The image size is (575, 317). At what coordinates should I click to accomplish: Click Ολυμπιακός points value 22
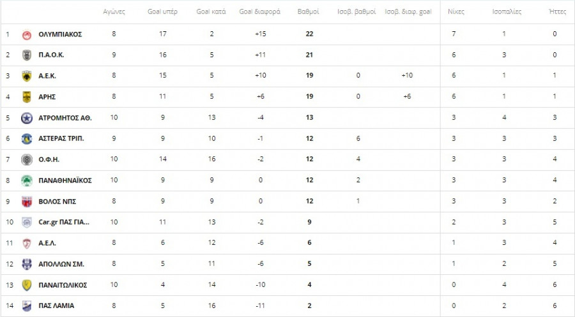point(309,34)
